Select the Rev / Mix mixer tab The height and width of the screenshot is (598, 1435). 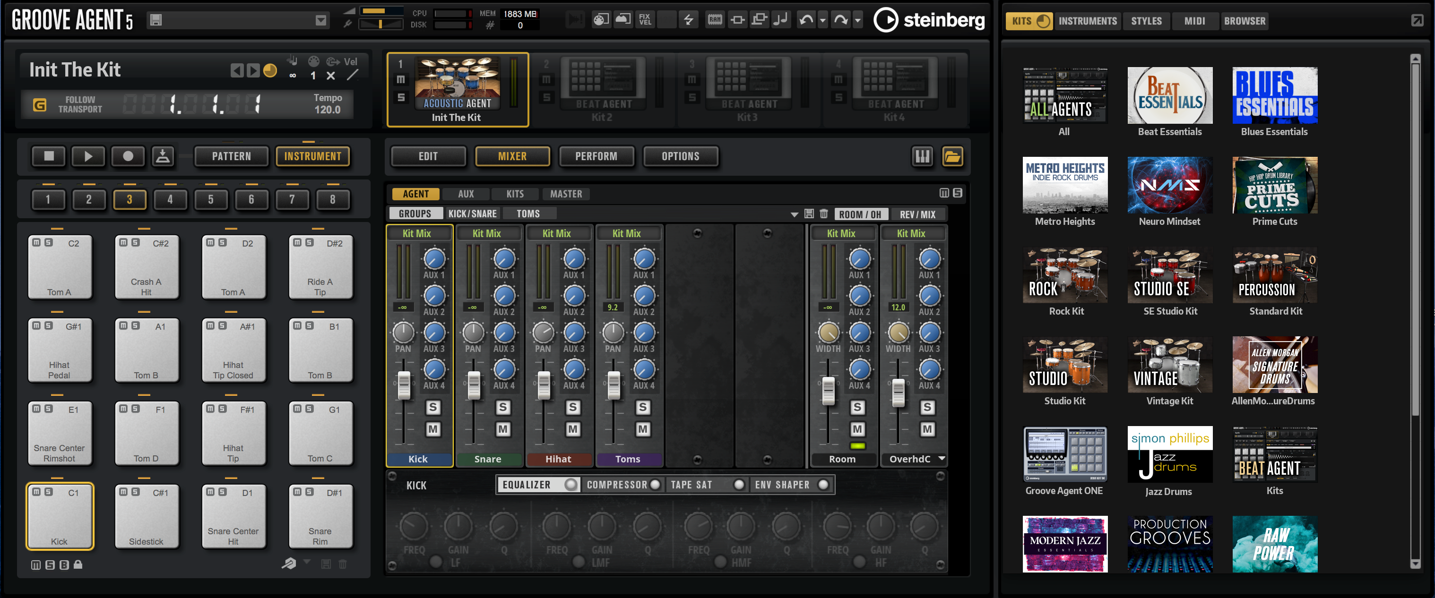[x=917, y=214]
